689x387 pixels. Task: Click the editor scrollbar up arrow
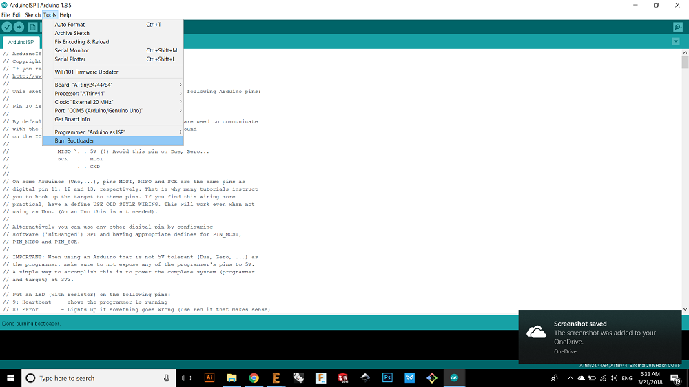[685, 53]
